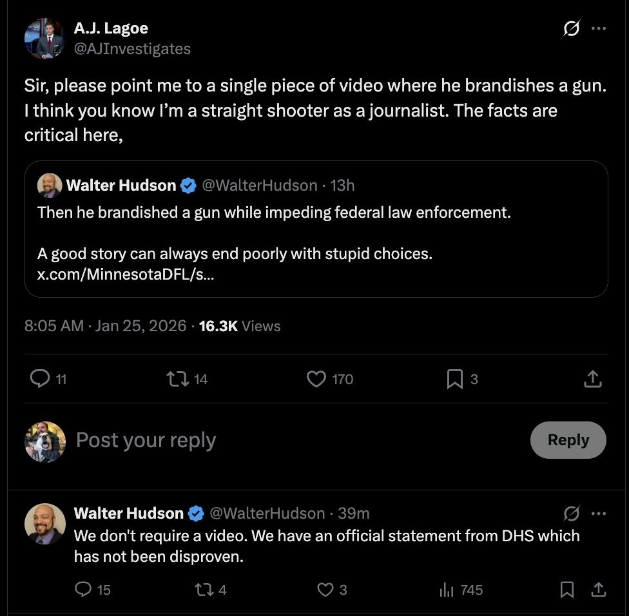Like the main post with 170 likes
629x616 pixels.
tap(316, 380)
